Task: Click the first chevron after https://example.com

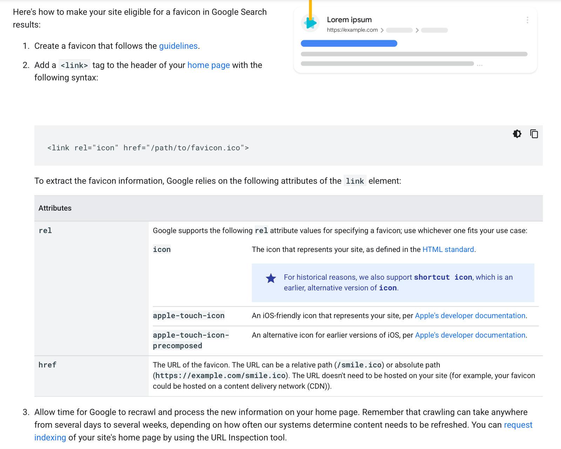Action: click(382, 30)
